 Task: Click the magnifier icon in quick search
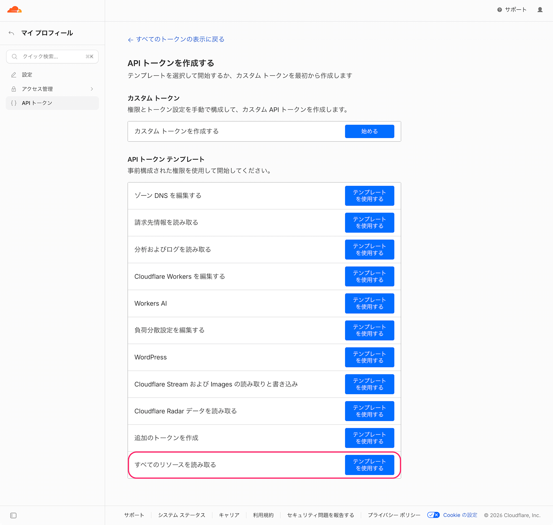click(15, 56)
